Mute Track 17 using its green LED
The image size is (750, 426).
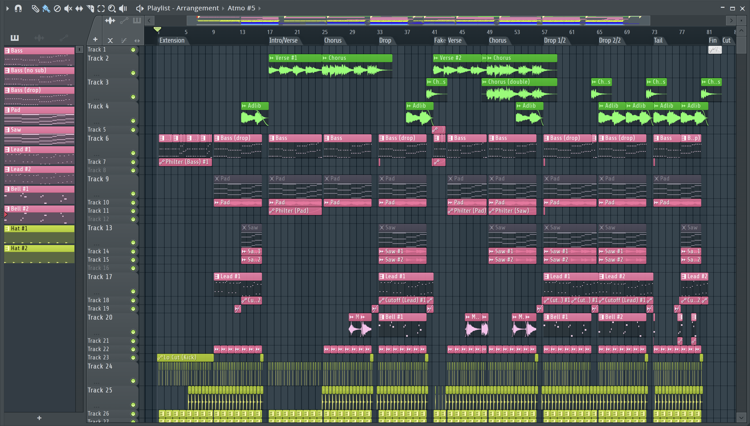pyautogui.click(x=133, y=291)
